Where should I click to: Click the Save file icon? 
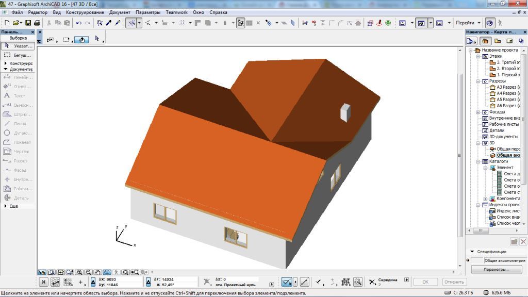tap(28, 23)
